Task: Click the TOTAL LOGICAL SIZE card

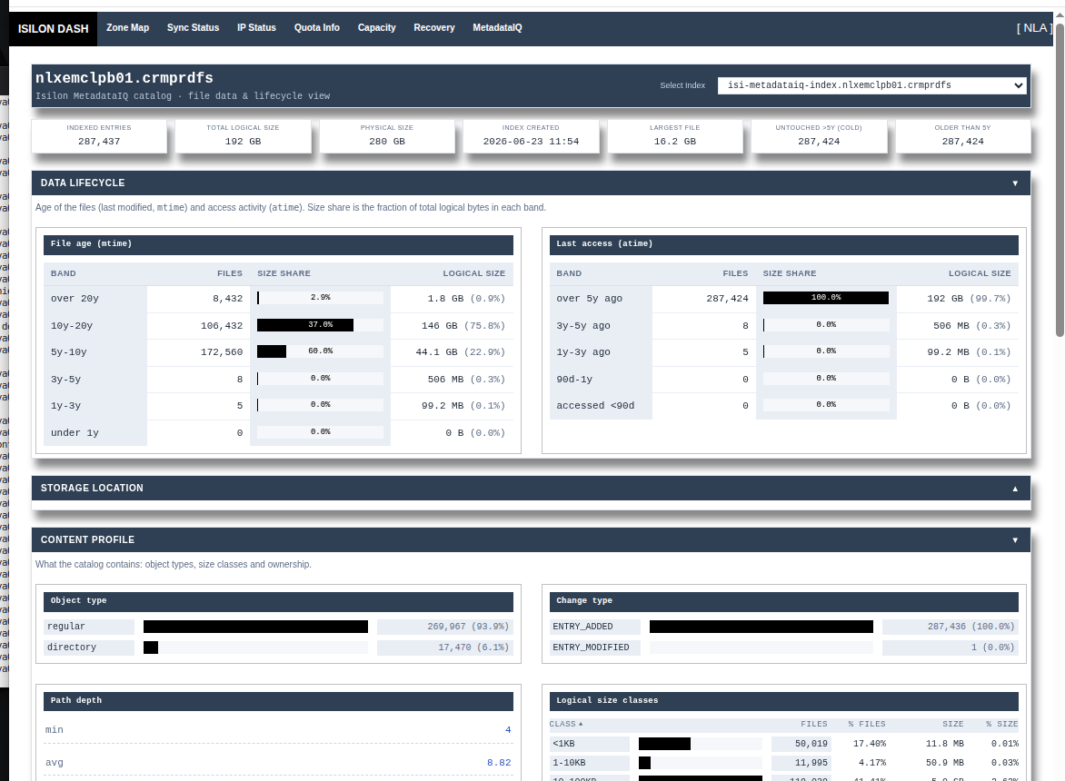Action: tap(244, 135)
